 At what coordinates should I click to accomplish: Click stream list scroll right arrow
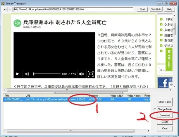tap(148, 131)
